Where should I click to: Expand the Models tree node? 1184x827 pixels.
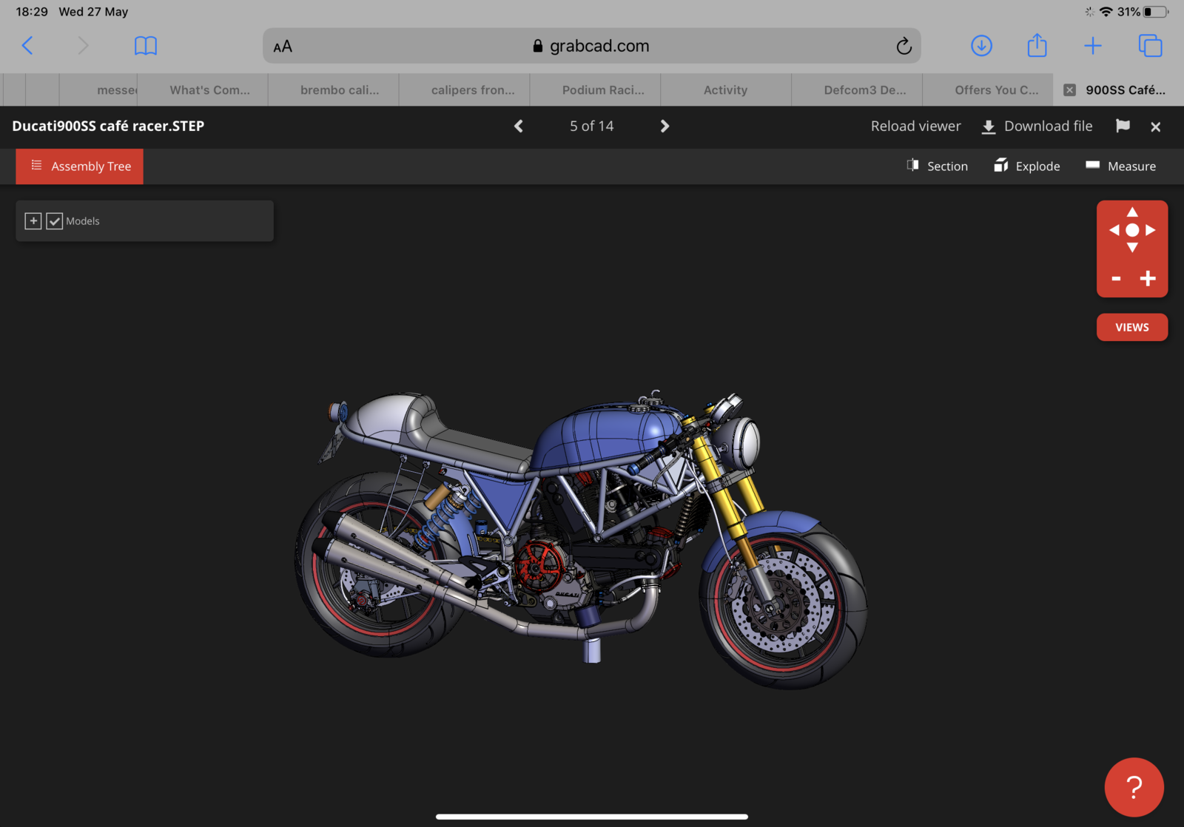33,221
